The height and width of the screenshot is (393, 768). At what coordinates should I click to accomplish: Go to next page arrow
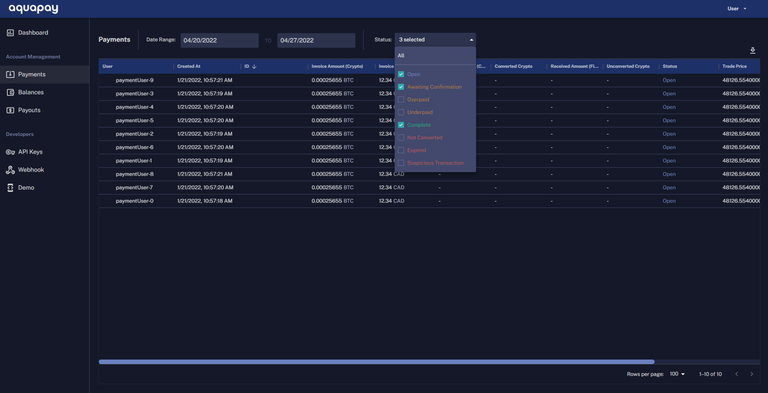(x=751, y=374)
